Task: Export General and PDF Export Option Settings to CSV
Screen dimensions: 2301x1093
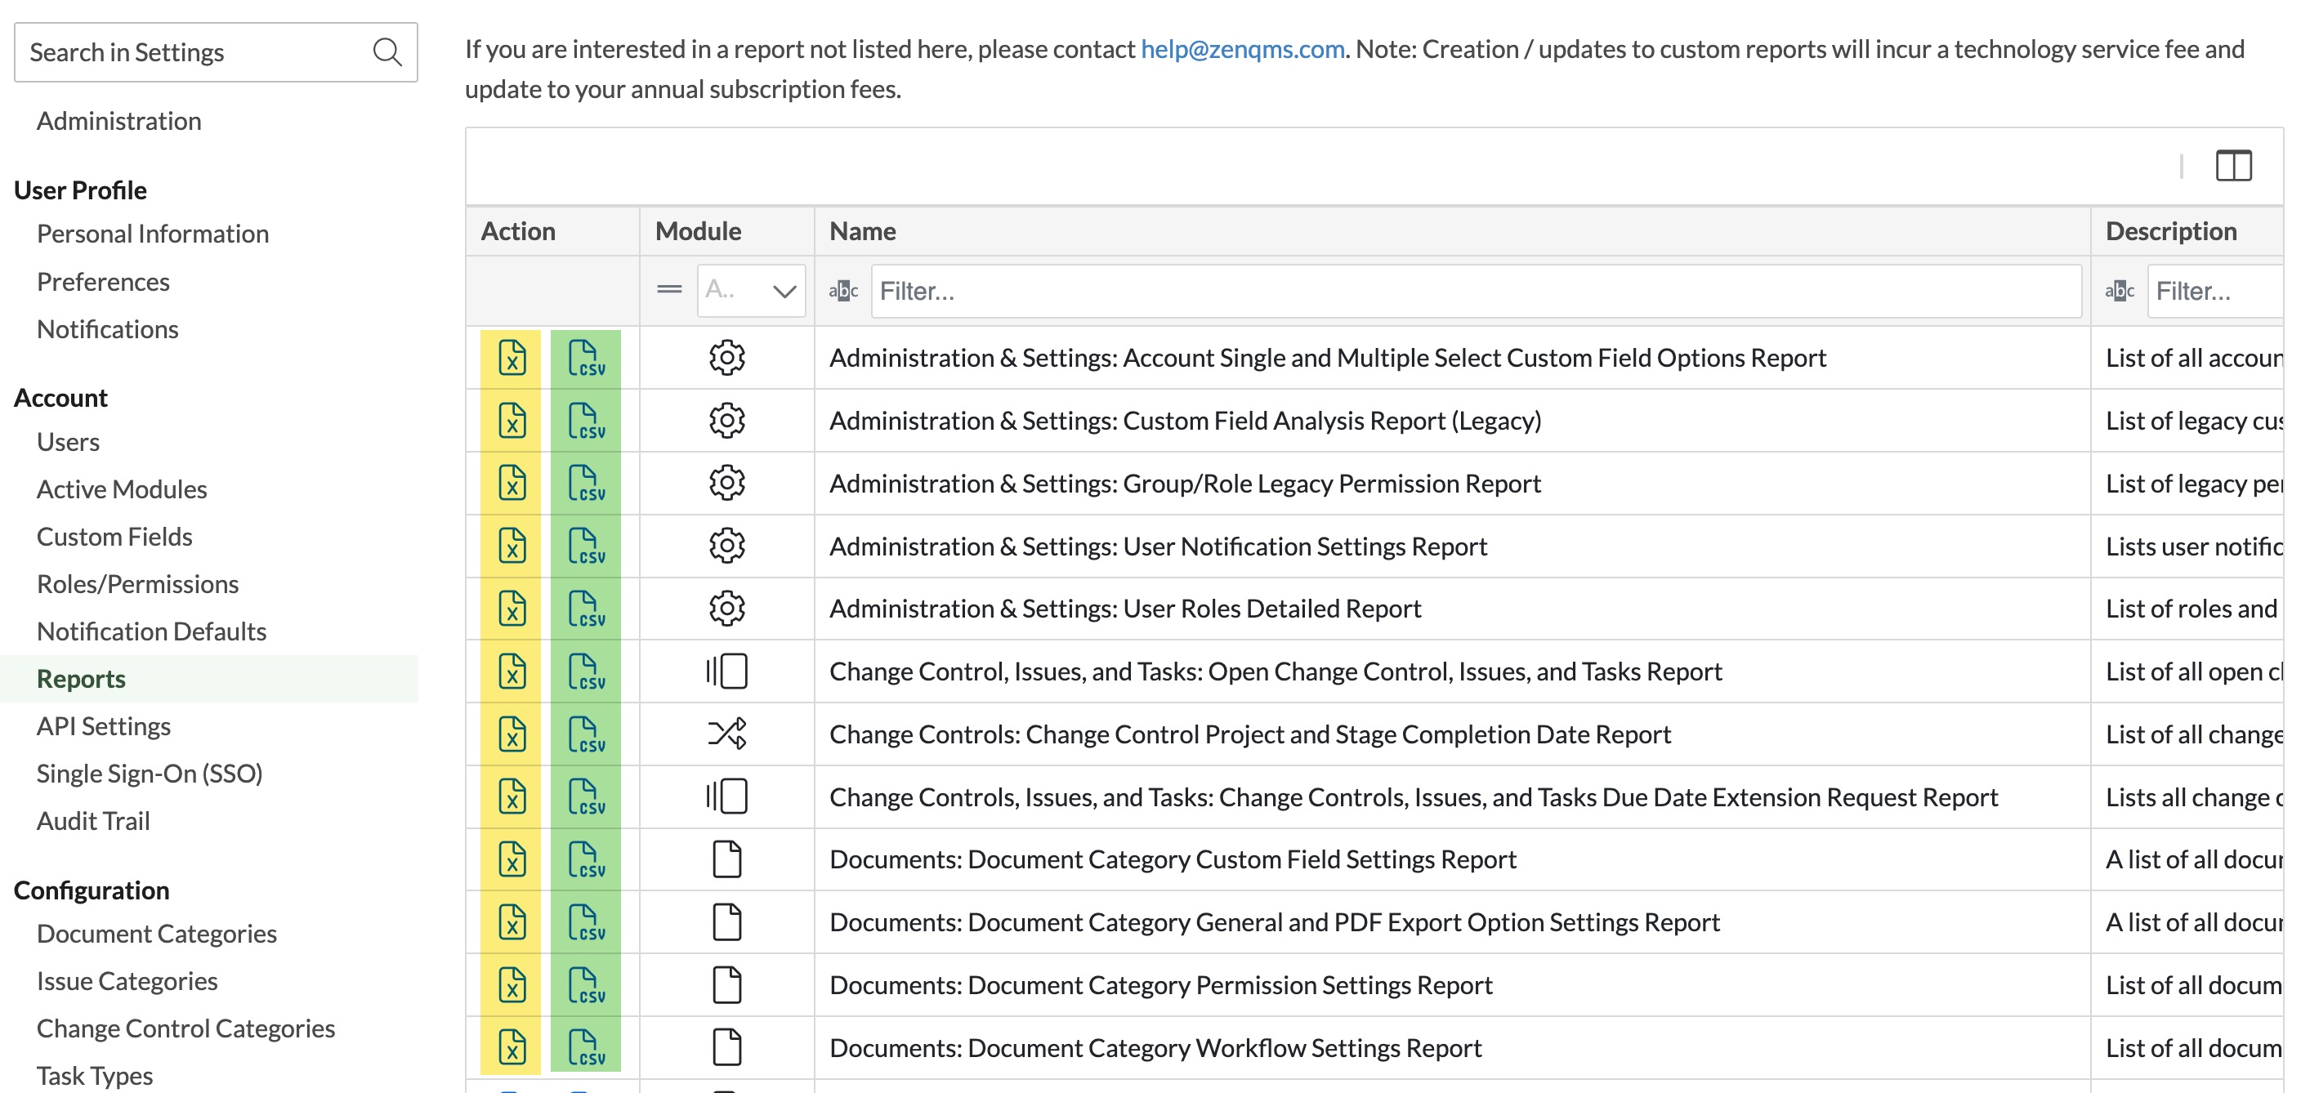Action: click(586, 922)
